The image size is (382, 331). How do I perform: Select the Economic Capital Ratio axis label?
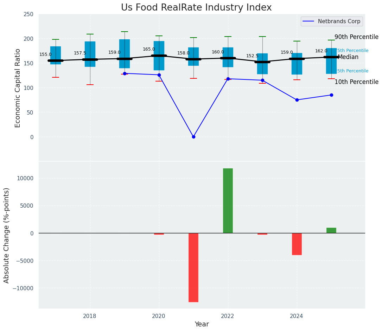pyautogui.click(x=18, y=88)
